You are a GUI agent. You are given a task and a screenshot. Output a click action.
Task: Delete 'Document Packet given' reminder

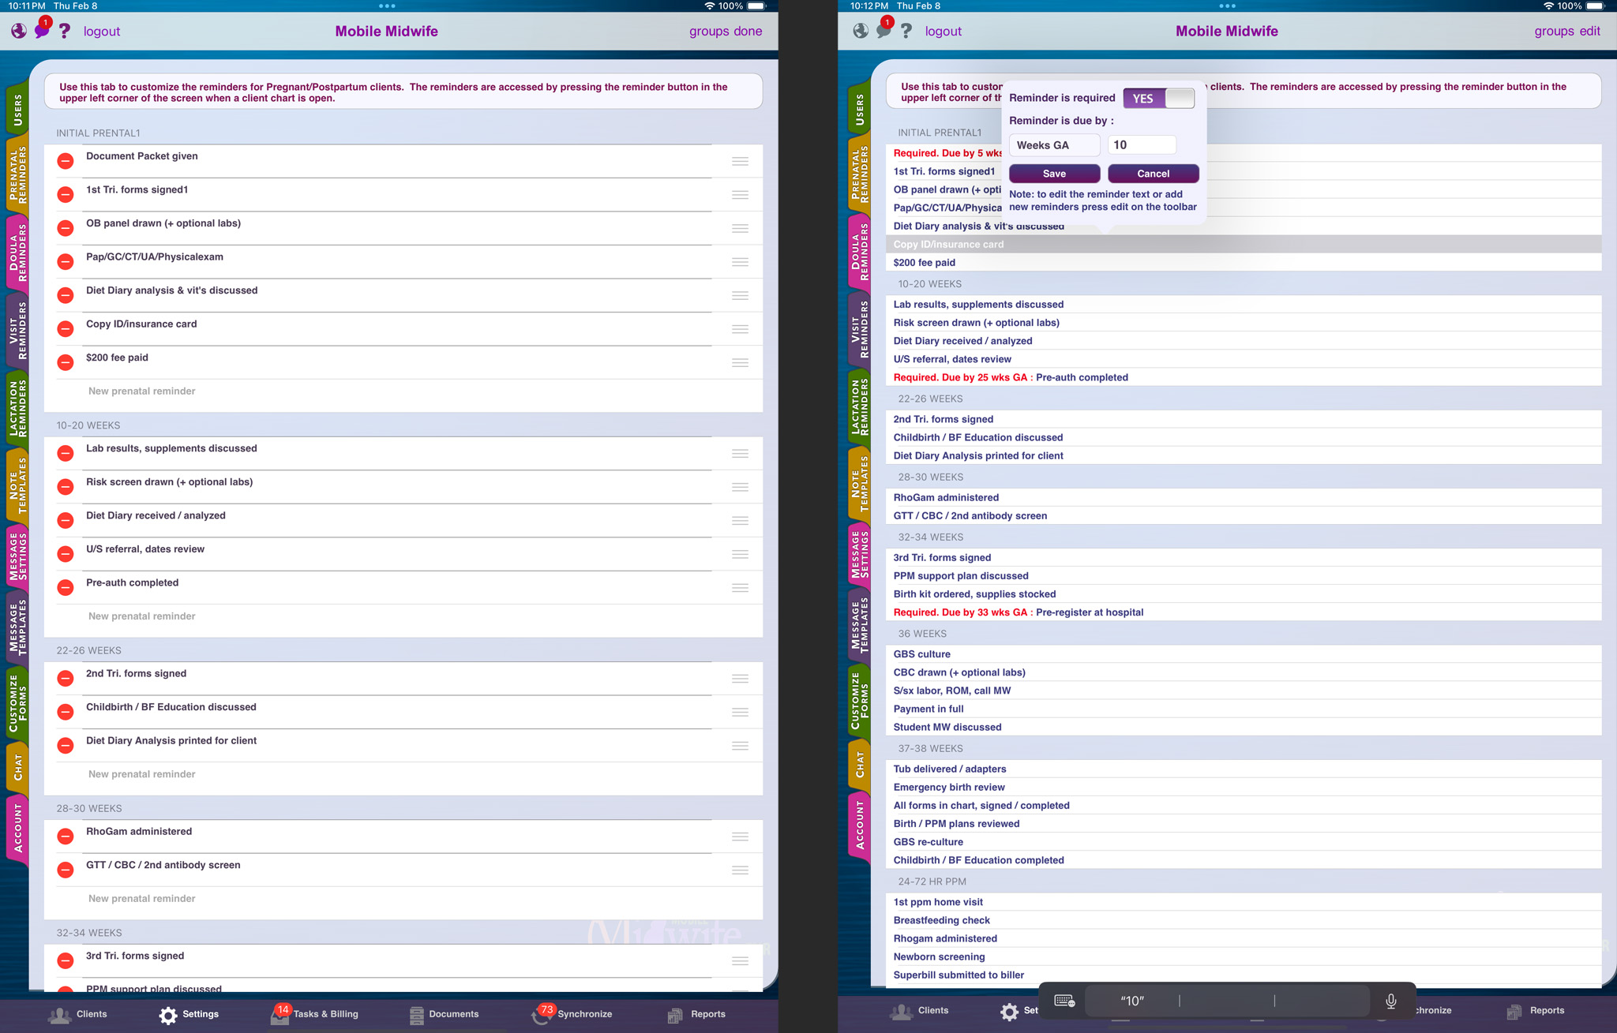[66, 161]
